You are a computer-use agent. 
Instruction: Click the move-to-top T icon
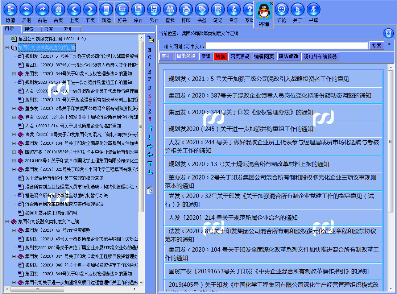(150, 163)
